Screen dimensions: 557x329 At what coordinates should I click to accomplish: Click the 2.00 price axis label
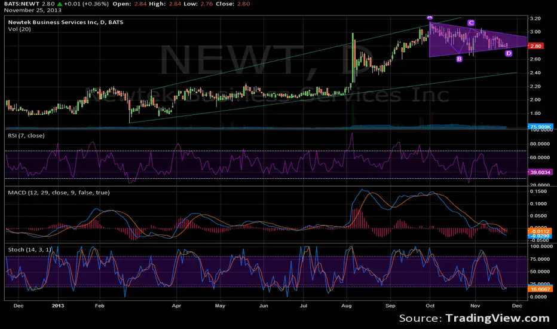coord(535,99)
